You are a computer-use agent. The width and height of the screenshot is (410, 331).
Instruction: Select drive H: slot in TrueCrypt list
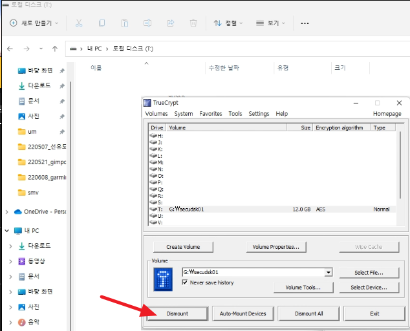(x=156, y=136)
